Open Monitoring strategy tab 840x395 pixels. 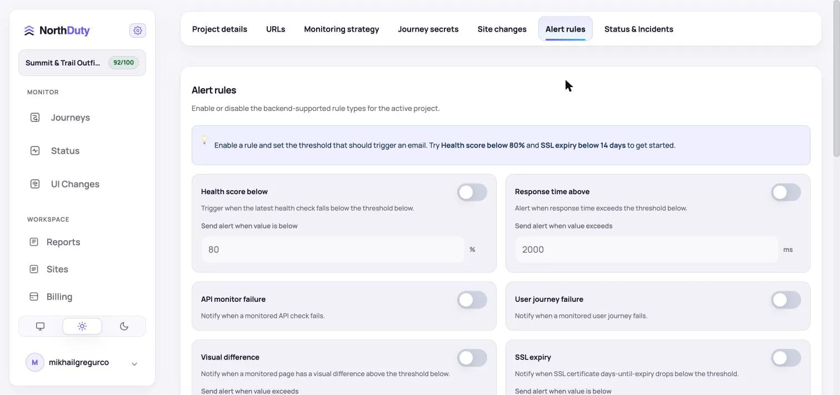(x=342, y=29)
